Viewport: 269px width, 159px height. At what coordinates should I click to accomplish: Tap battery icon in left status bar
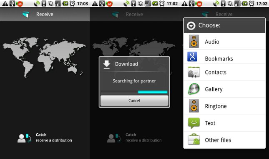click(65, 4)
